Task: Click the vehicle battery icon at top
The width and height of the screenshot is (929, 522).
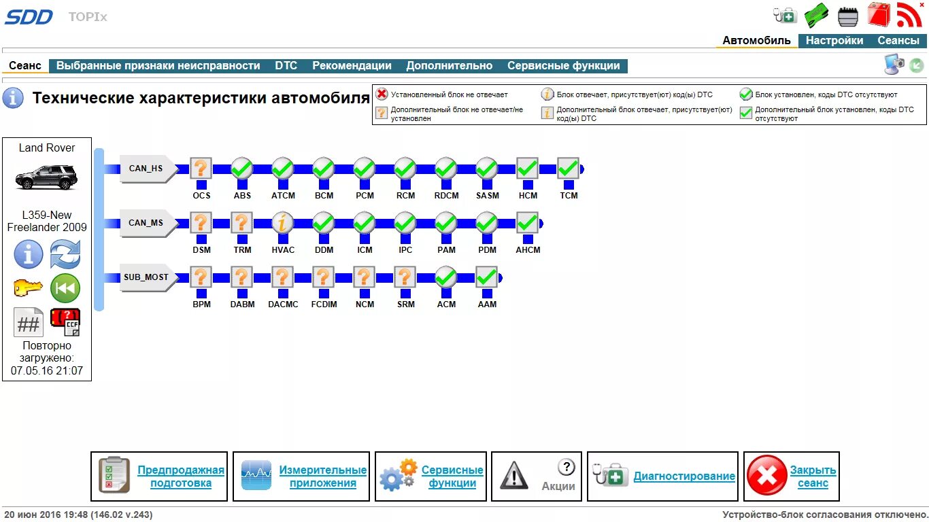Action: click(x=848, y=16)
